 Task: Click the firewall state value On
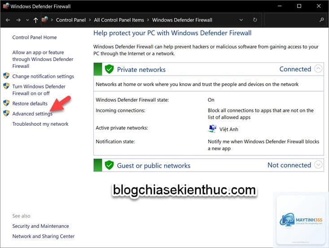[211, 100]
